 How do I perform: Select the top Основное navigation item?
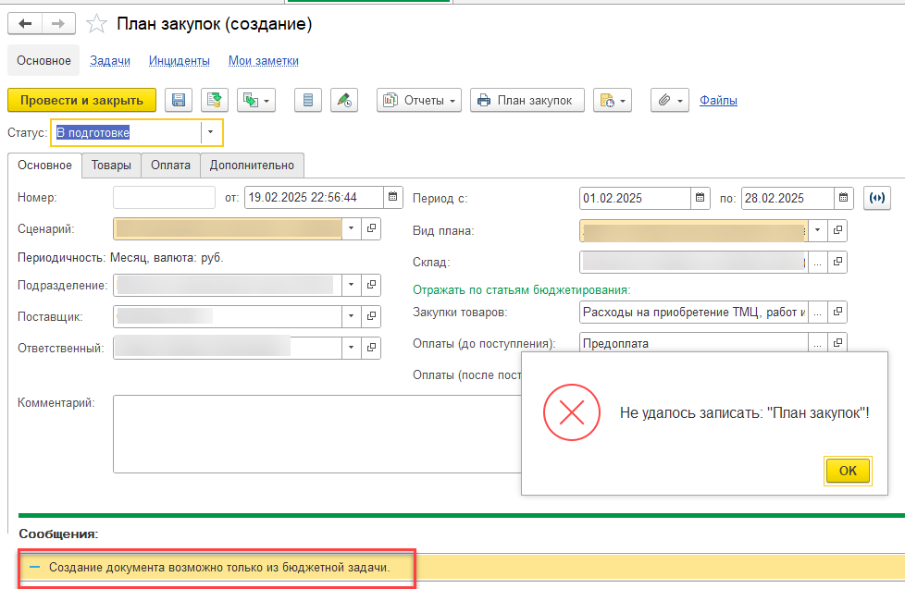[x=43, y=61]
